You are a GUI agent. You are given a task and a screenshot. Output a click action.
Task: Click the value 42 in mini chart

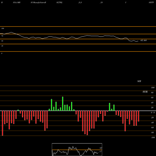tap(100, 148)
